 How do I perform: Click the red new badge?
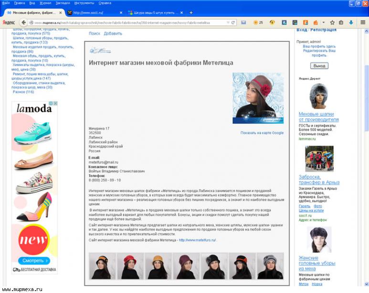click(x=33, y=240)
